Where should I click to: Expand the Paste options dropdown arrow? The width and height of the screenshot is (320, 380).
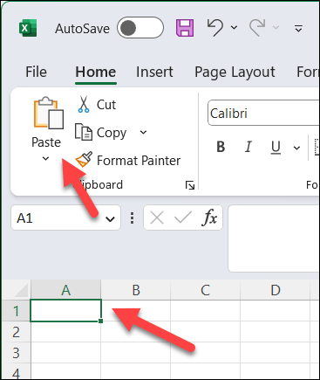coord(45,159)
